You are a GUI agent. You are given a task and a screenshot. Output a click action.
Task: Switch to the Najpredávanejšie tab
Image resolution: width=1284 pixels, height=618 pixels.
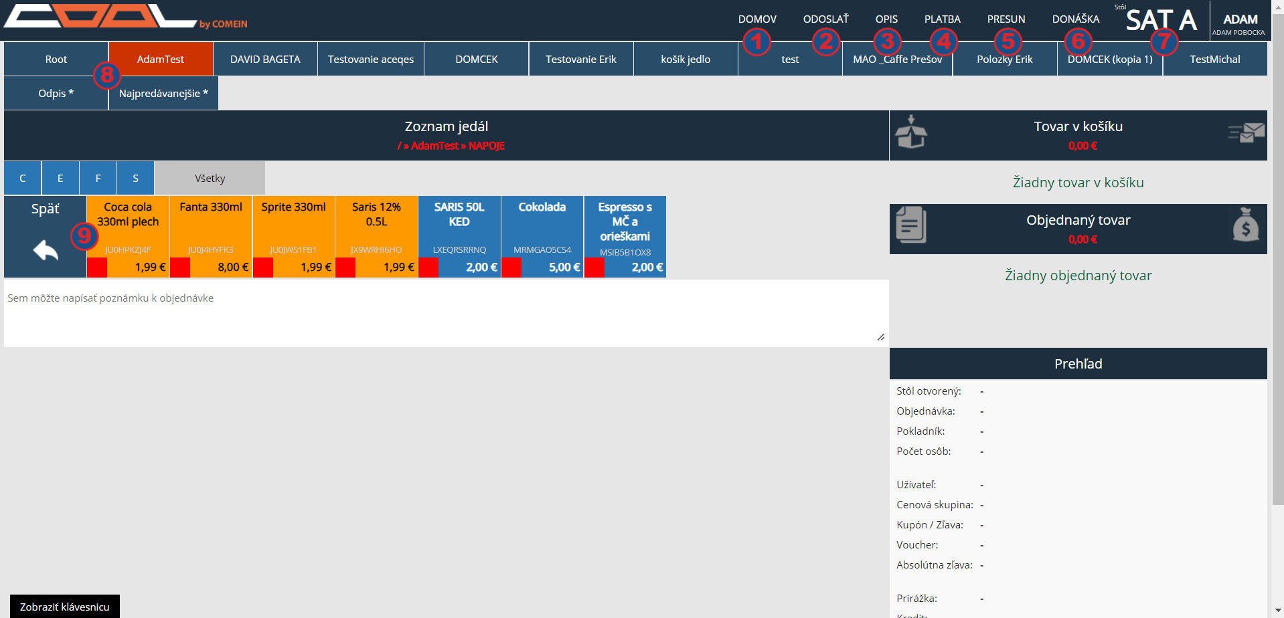[x=163, y=94]
